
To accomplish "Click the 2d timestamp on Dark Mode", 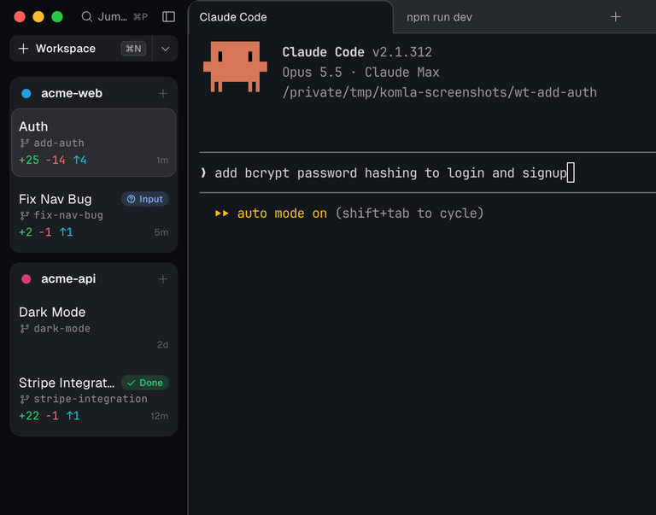I will tap(163, 345).
